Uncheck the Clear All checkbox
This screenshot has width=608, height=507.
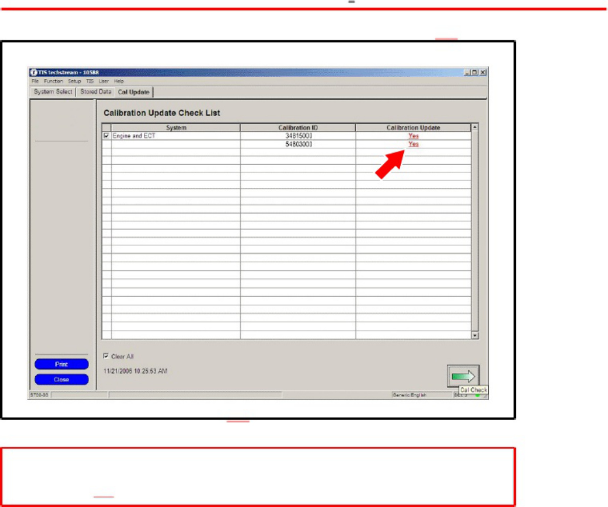(106, 356)
